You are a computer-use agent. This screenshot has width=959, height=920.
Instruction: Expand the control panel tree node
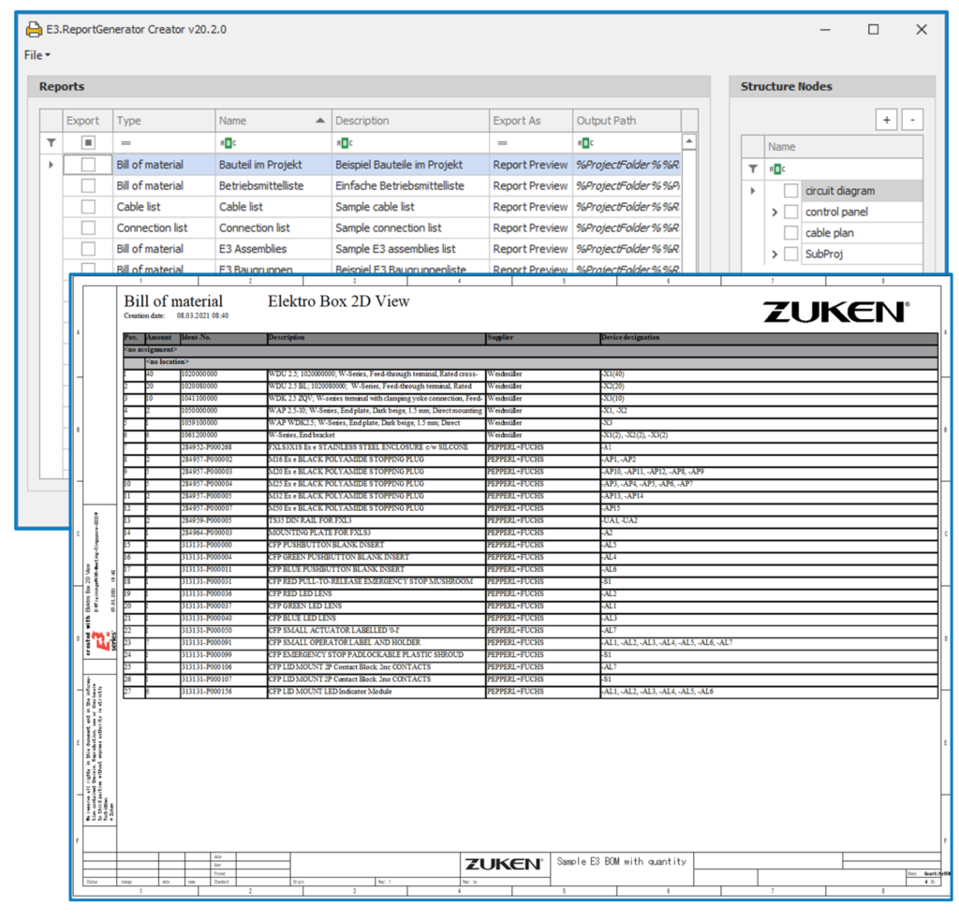pos(775,212)
